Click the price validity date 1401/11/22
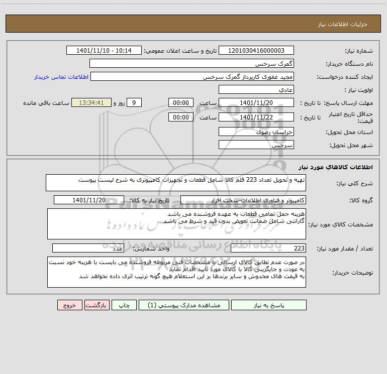Screen dimensions: 387x374 256,117
